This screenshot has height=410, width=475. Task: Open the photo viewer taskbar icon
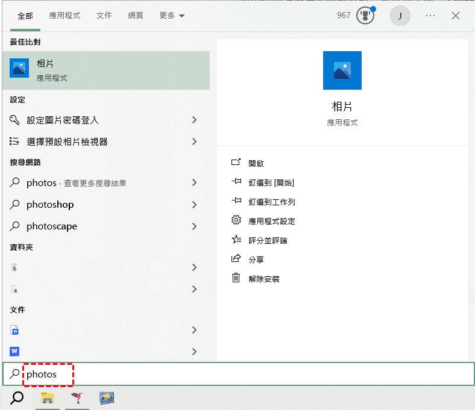107,397
